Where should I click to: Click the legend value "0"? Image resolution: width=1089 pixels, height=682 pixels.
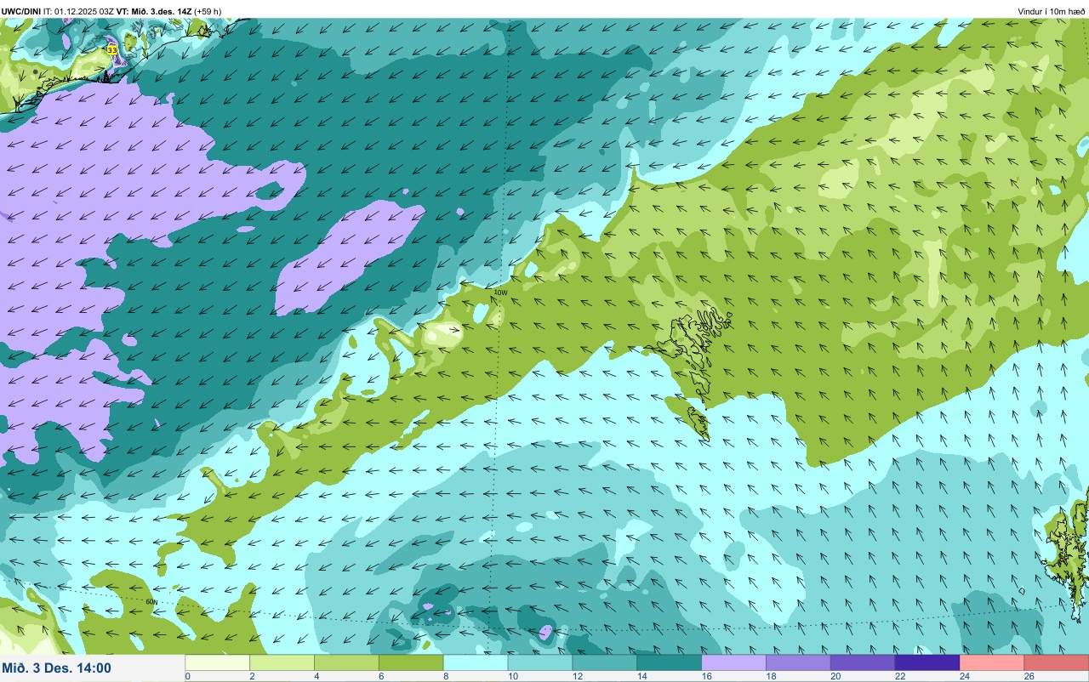click(188, 676)
